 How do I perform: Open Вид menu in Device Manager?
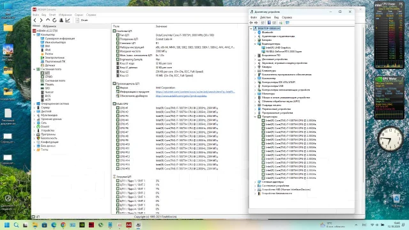point(276,17)
